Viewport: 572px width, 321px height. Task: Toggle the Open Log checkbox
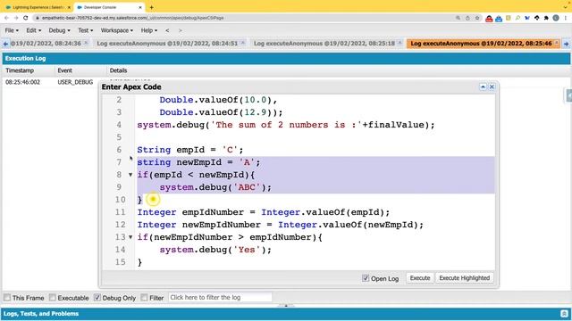(366, 278)
